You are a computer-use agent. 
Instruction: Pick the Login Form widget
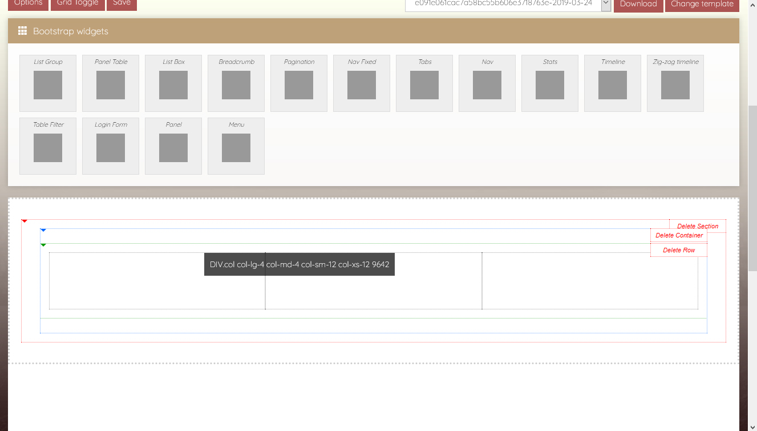coord(111,147)
